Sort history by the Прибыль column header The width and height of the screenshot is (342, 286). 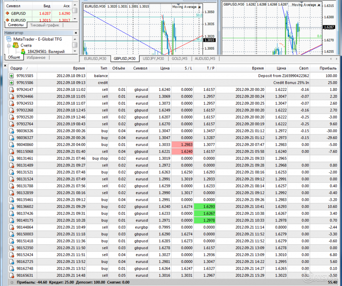tap(328, 68)
